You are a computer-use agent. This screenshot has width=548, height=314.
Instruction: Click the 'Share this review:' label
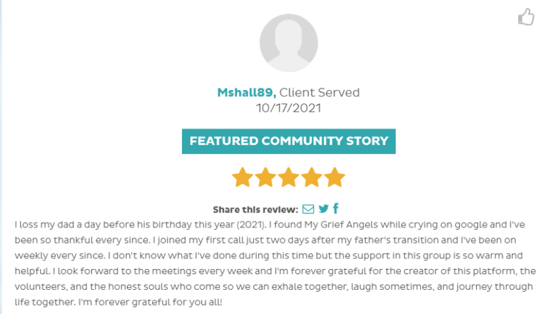[255, 210]
